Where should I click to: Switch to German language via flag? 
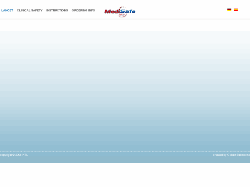tap(229, 10)
